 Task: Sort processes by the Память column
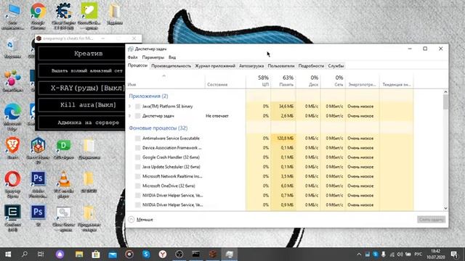(x=283, y=80)
